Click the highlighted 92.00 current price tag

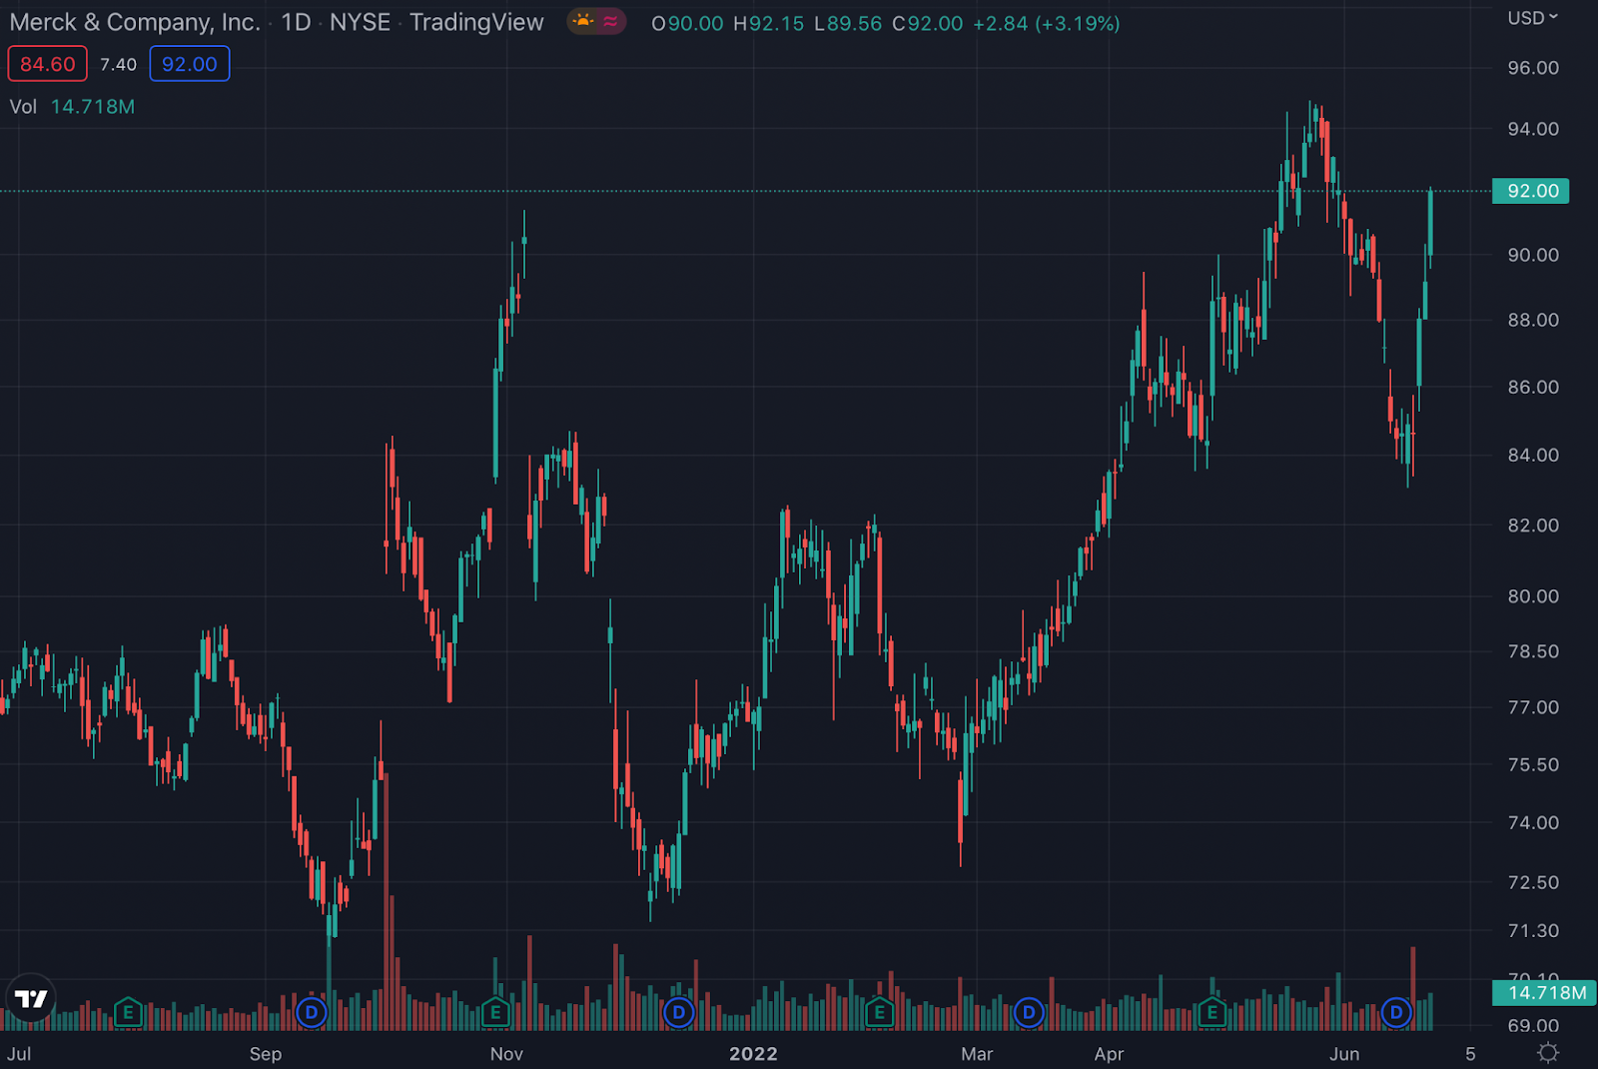pyautogui.click(x=1531, y=191)
